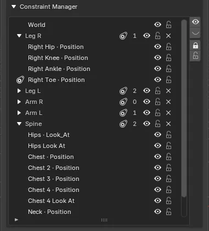Click side unlock-all open padlock button

click(x=195, y=56)
